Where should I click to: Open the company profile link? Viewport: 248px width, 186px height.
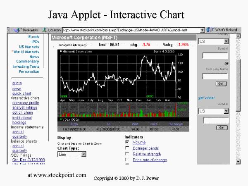(26, 103)
